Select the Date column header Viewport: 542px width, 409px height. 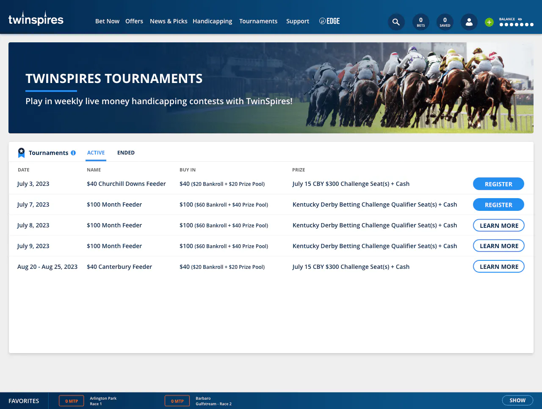(24, 170)
